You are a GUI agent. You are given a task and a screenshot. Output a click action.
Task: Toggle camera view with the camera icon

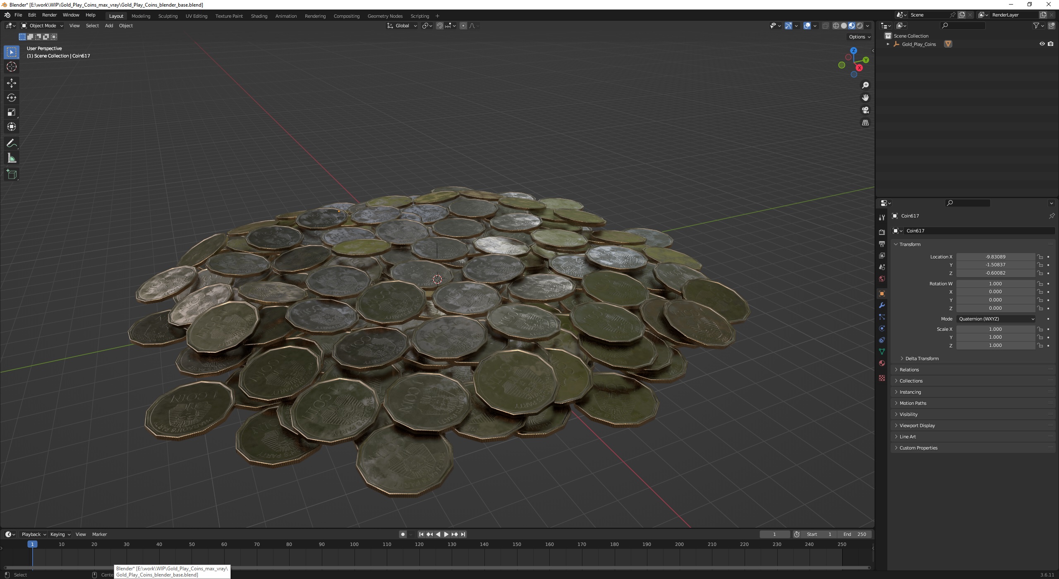pyautogui.click(x=865, y=110)
